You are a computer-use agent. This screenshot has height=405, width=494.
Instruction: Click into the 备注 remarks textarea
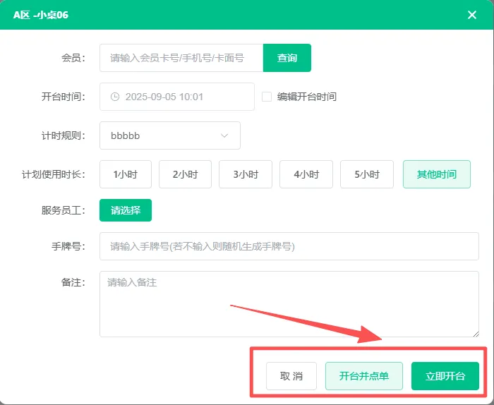[x=289, y=303]
